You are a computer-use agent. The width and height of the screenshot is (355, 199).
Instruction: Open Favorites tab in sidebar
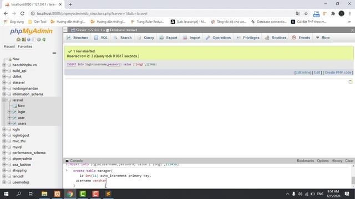25,46
